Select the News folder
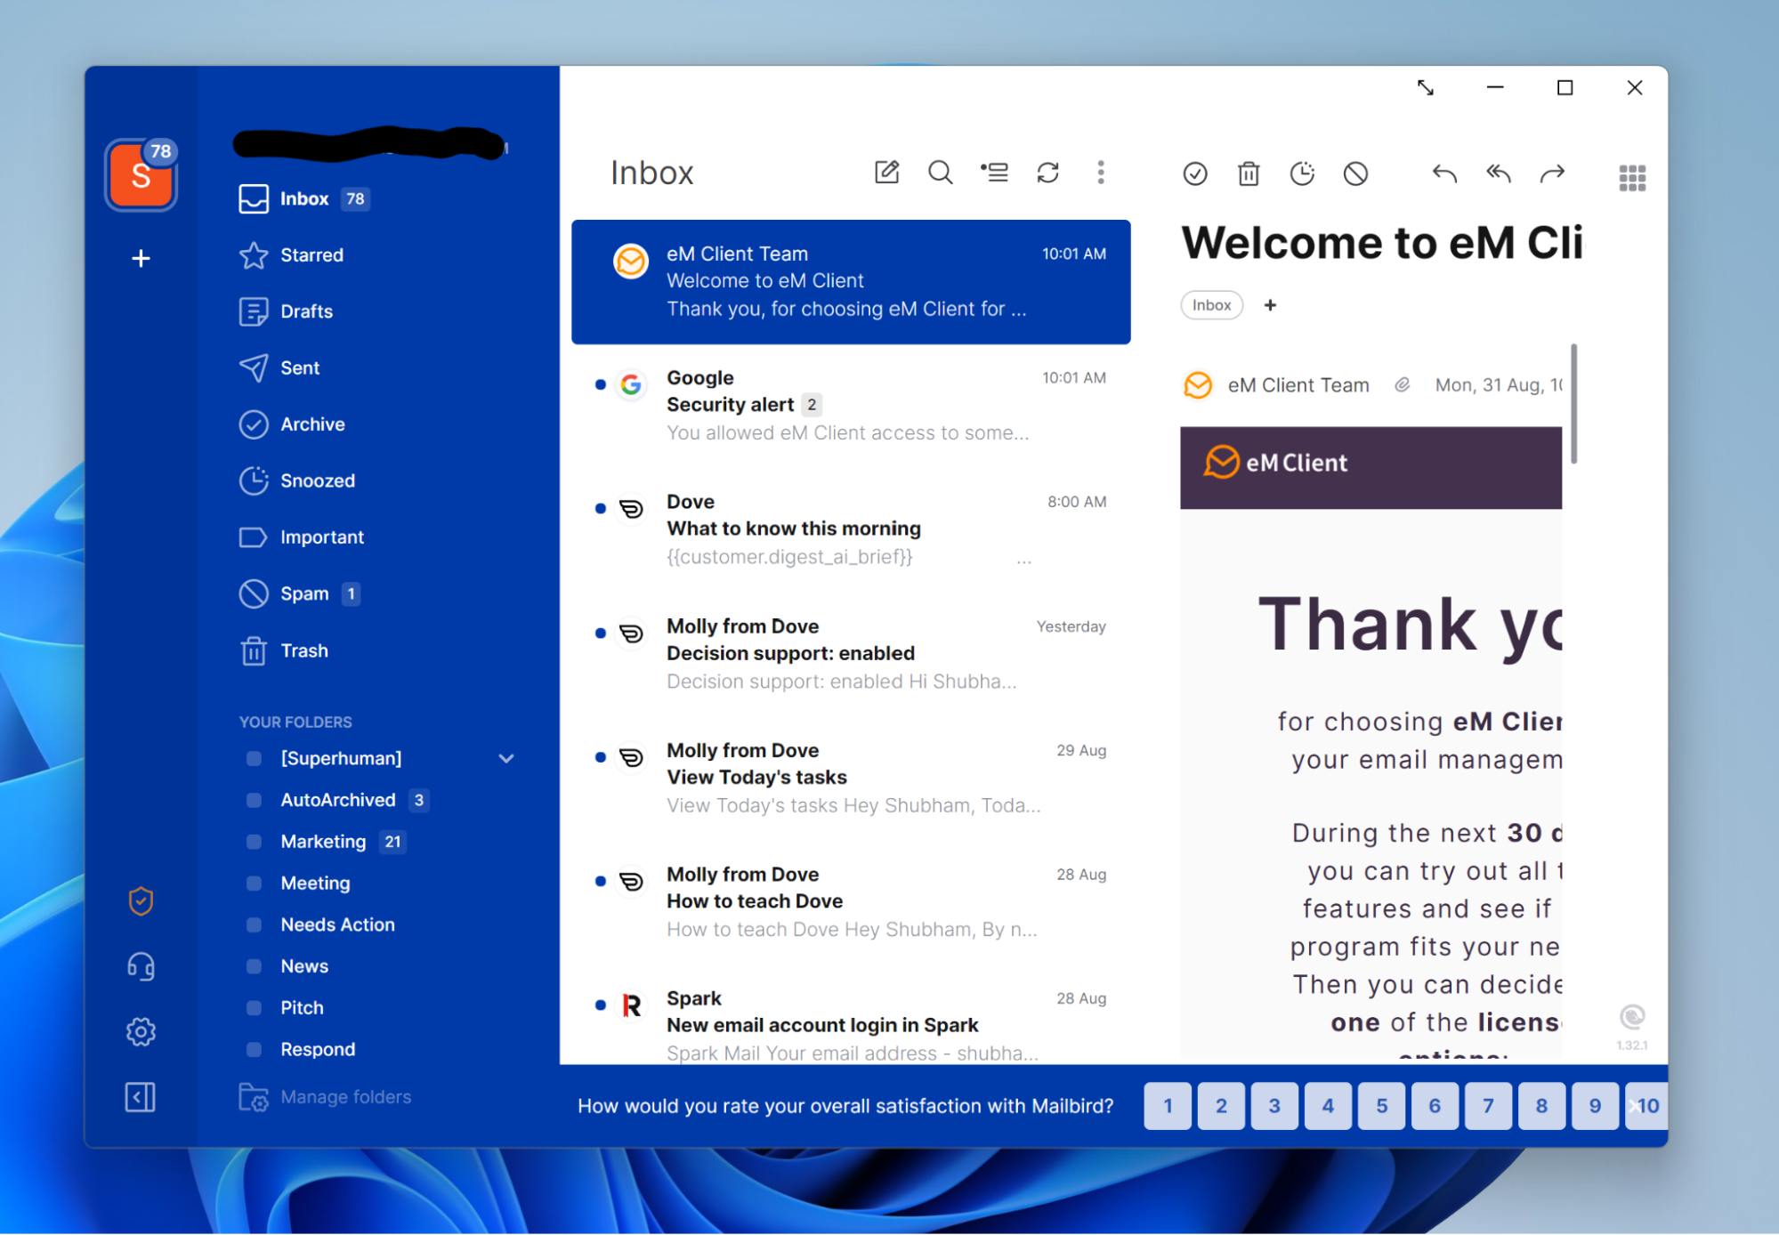Viewport: 1779px width, 1235px height. coord(304,966)
